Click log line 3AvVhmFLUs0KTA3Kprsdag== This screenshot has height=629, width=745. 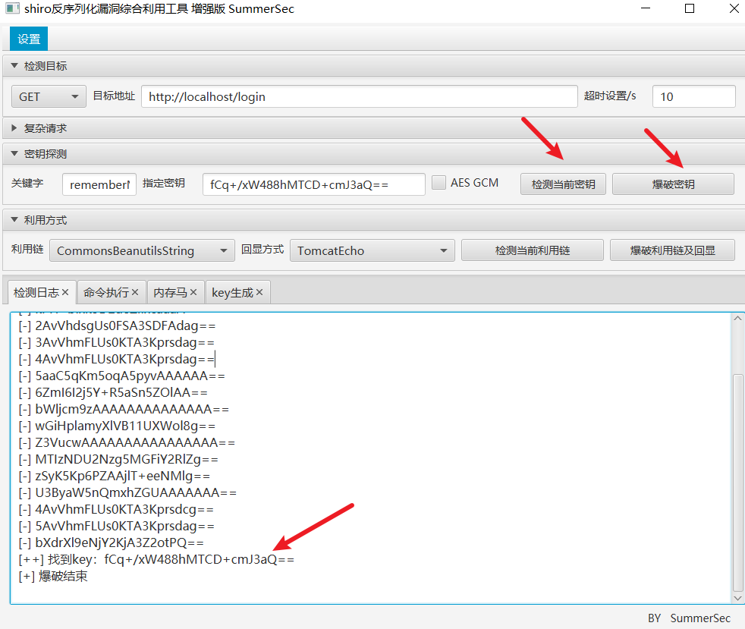[116, 342]
